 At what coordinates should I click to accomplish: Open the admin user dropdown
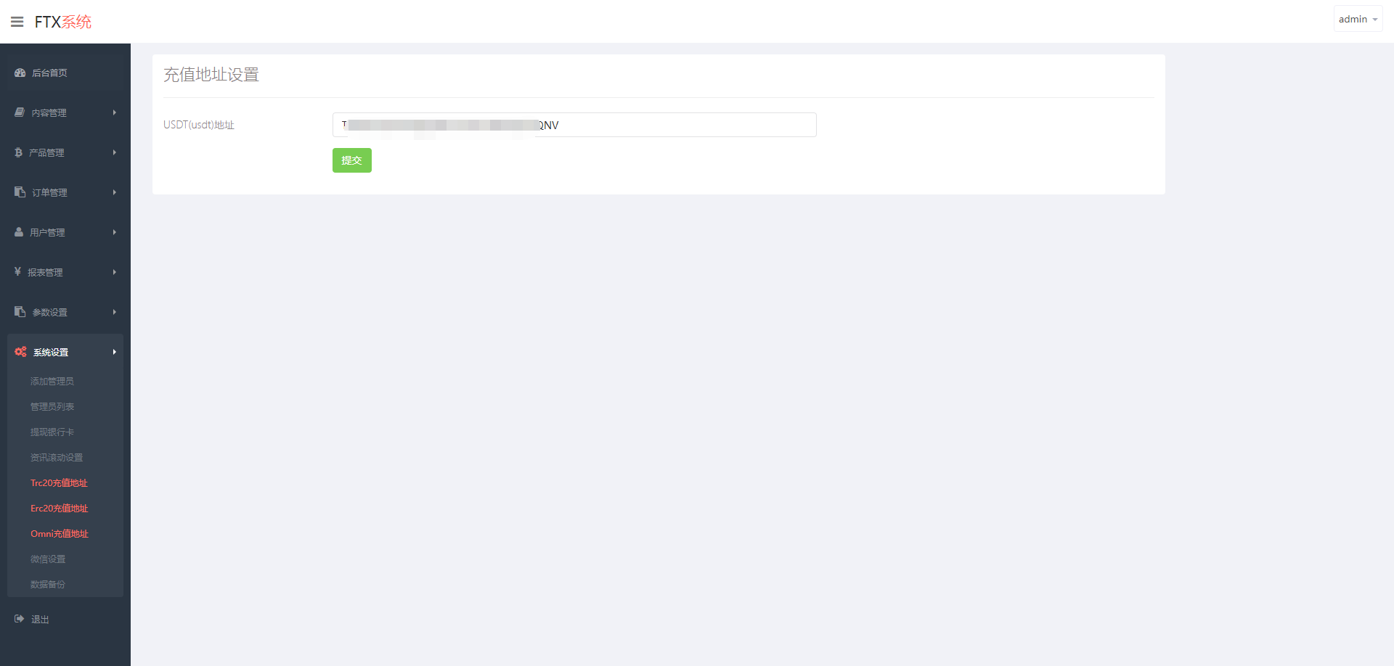pos(1358,19)
